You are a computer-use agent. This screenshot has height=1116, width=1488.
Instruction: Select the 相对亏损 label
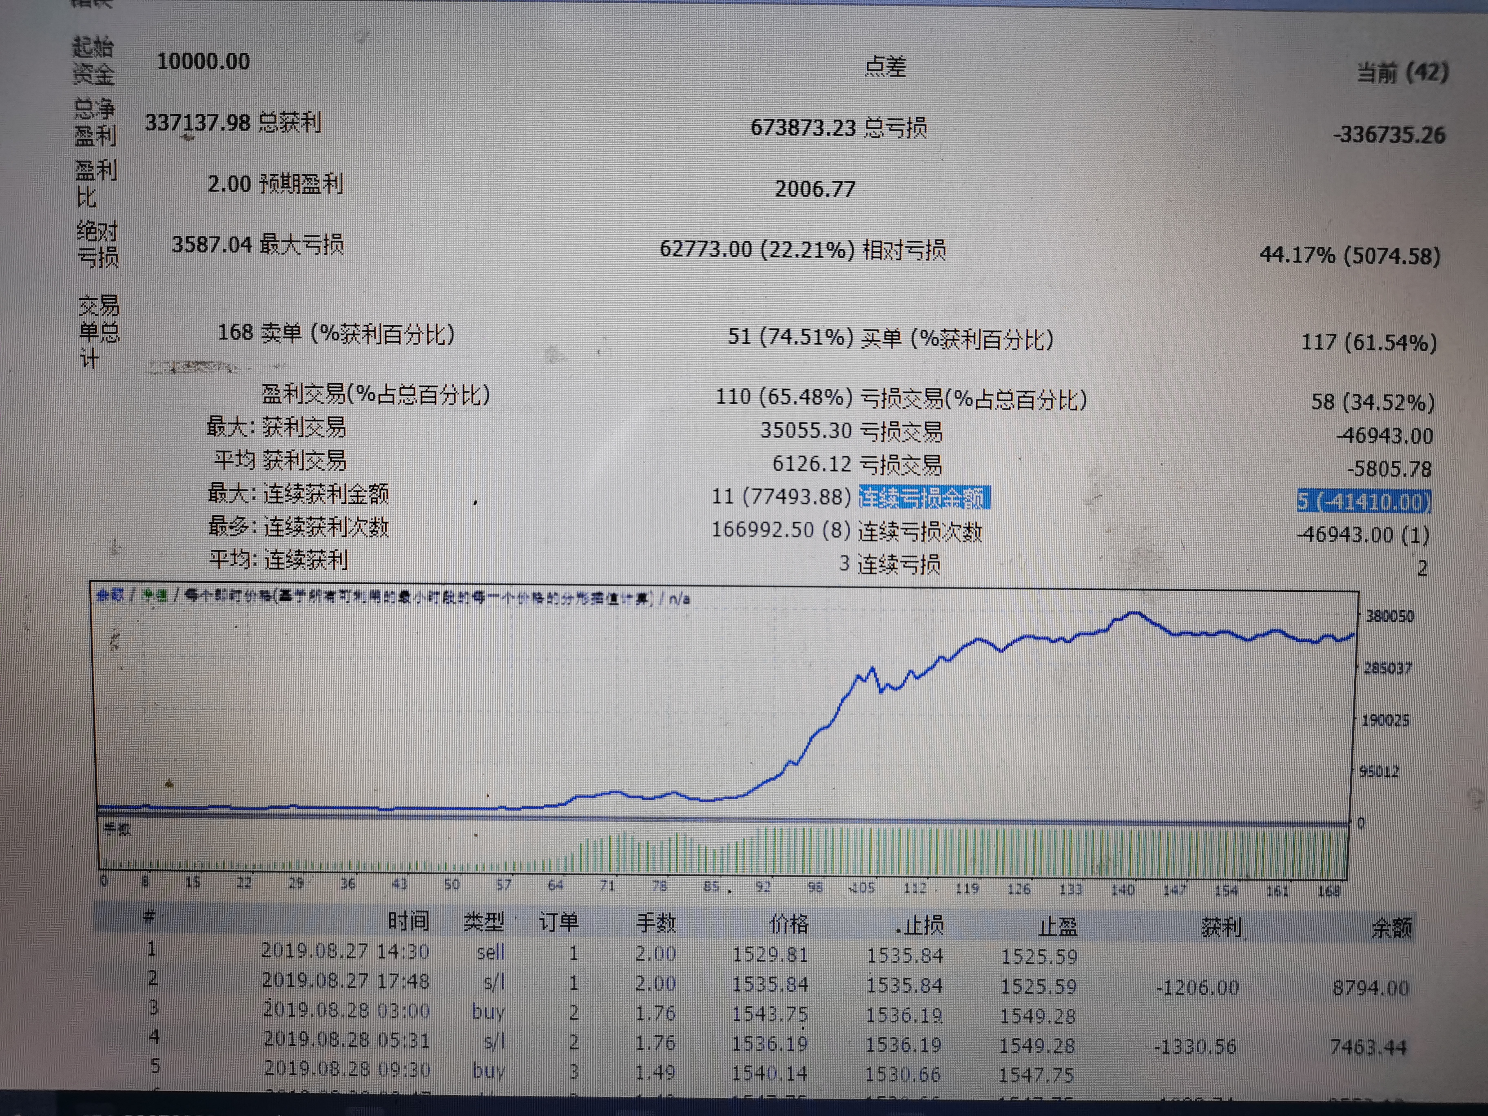tap(904, 250)
